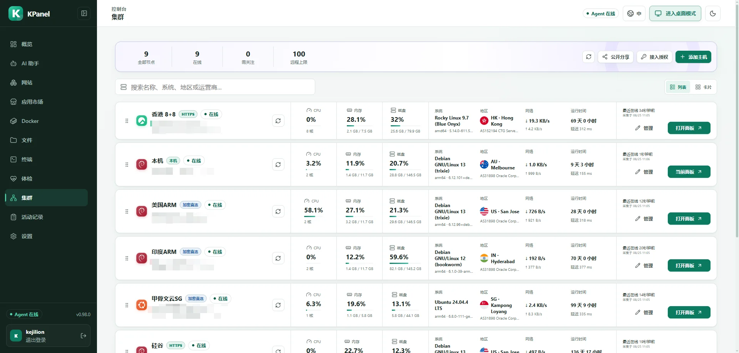This screenshot has height=353, width=739.
Task: Open the language switcher showing 中
Action: pyautogui.click(x=634, y=13)
